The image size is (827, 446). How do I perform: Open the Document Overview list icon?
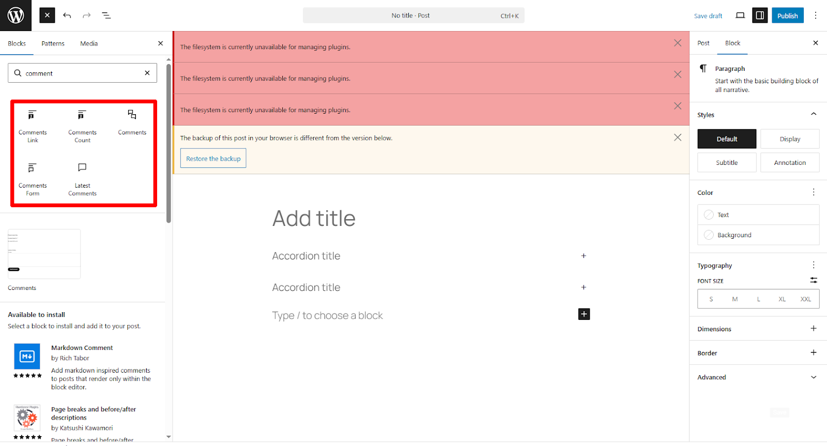point(106,16)
